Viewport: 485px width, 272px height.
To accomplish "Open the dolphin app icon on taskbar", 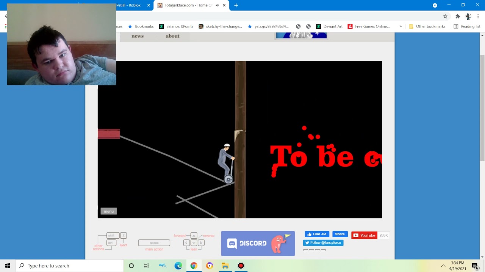I will point(163,266).
